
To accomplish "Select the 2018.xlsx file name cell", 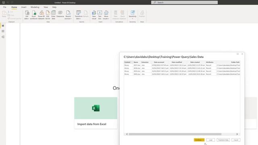I will coord(137,68).
